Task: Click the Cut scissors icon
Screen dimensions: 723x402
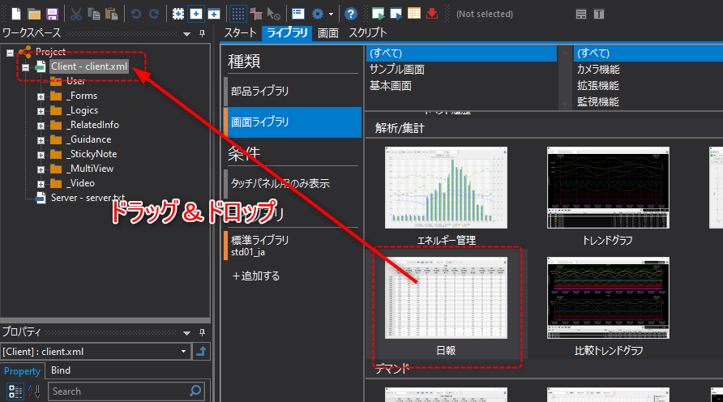Action: coord(75,14)
